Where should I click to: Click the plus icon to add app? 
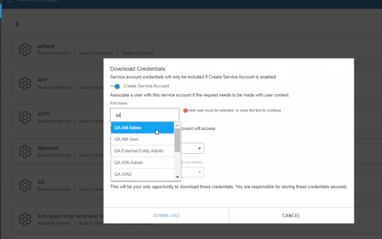tap(16, 24)
